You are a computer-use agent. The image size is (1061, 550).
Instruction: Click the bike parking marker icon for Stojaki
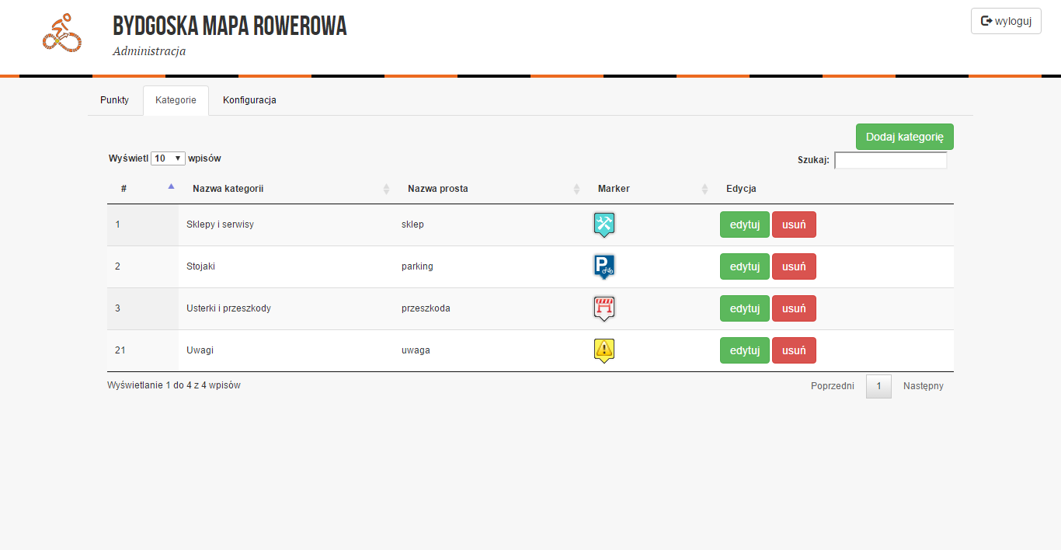(604, 266)
